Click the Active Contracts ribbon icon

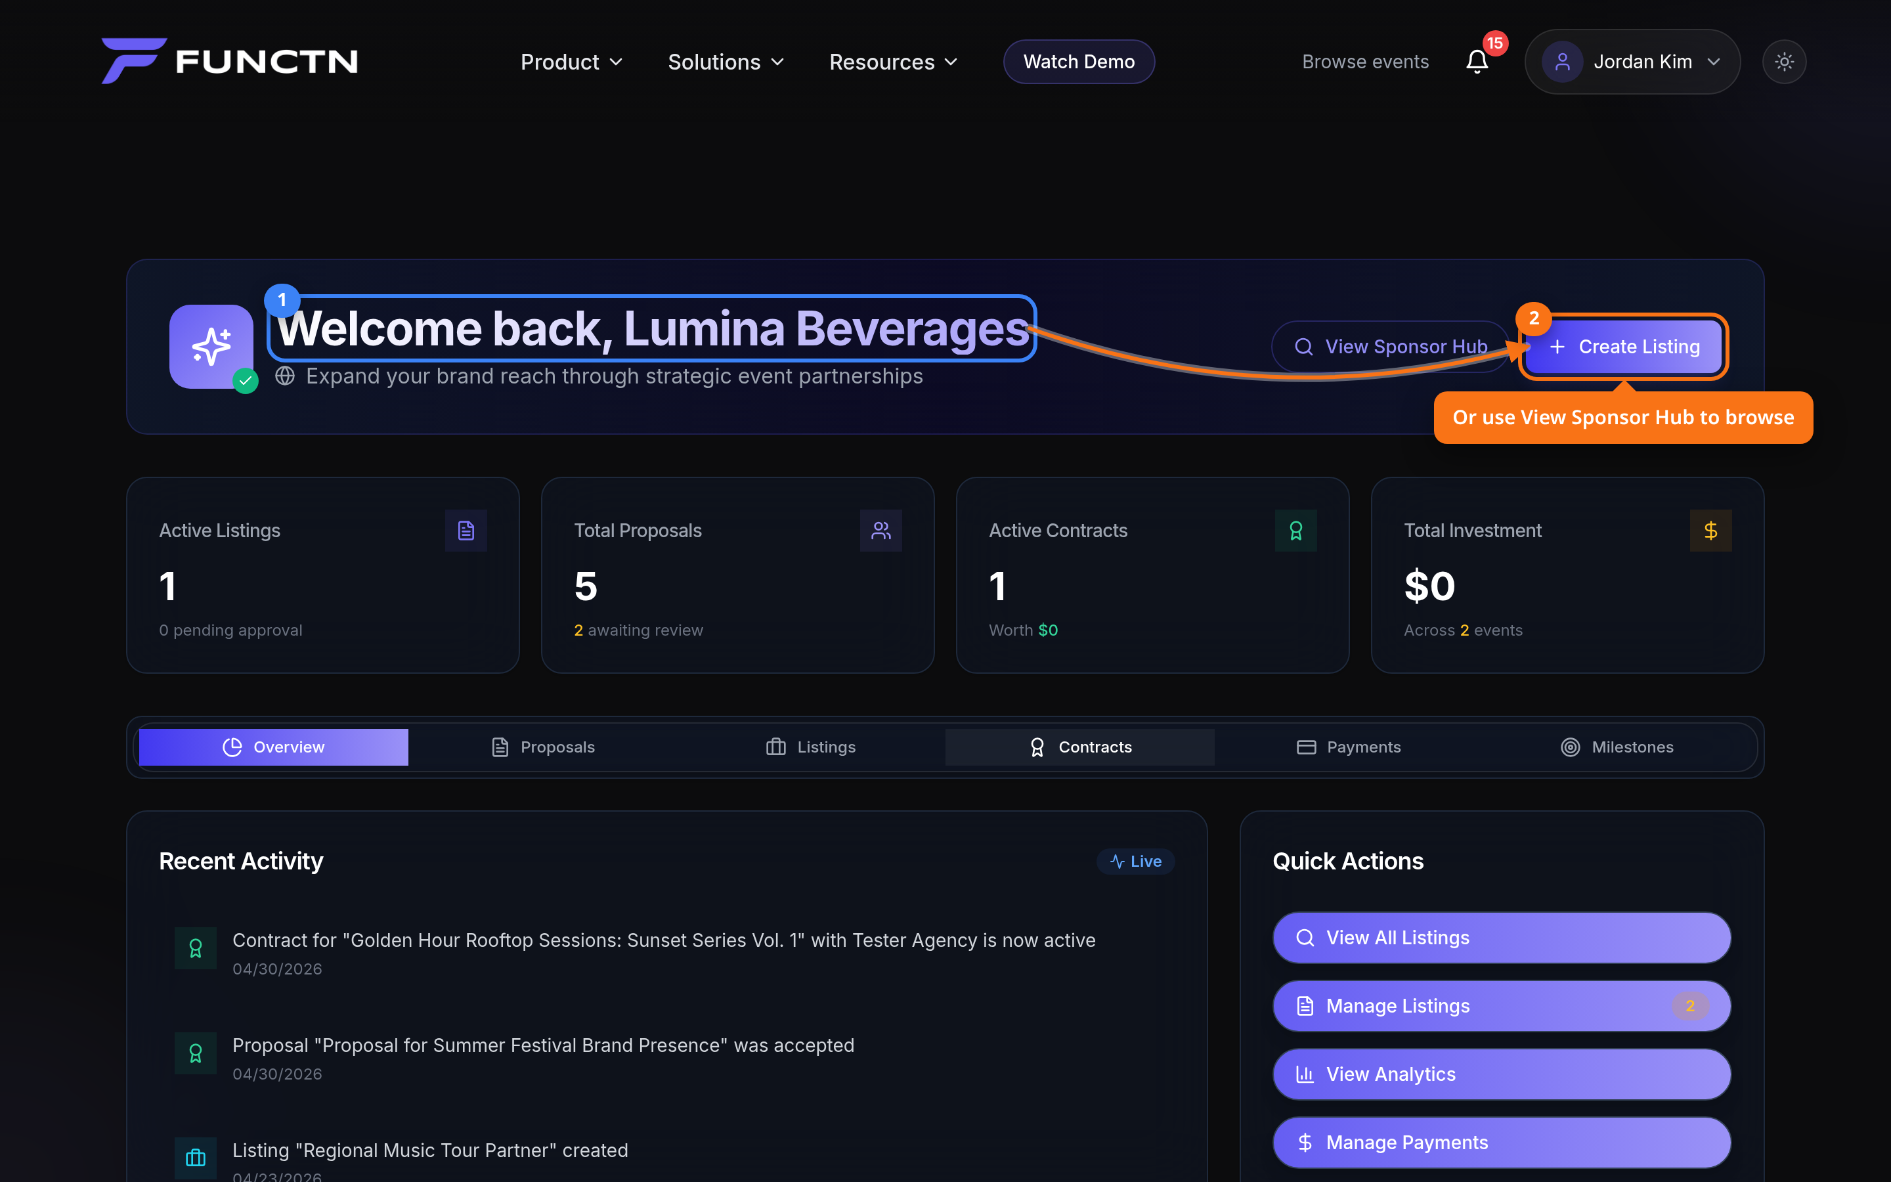point(1296,531)
